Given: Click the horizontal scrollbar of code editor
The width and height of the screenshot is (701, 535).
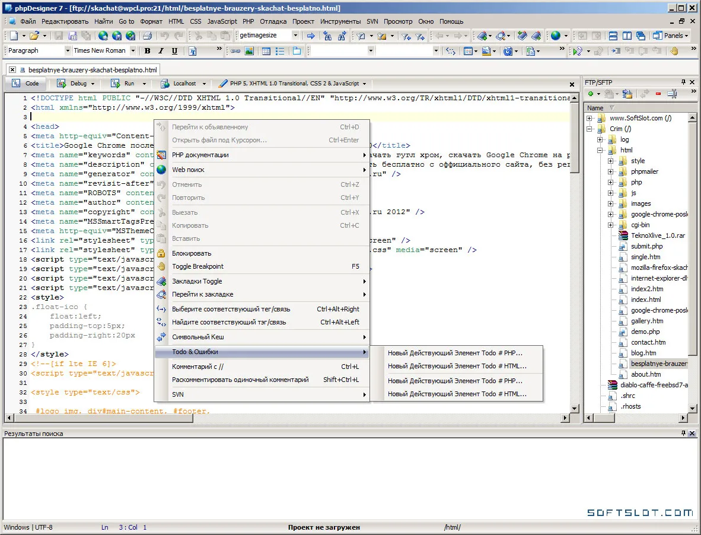Looking at the screenshot, I should tap(286, 418).
